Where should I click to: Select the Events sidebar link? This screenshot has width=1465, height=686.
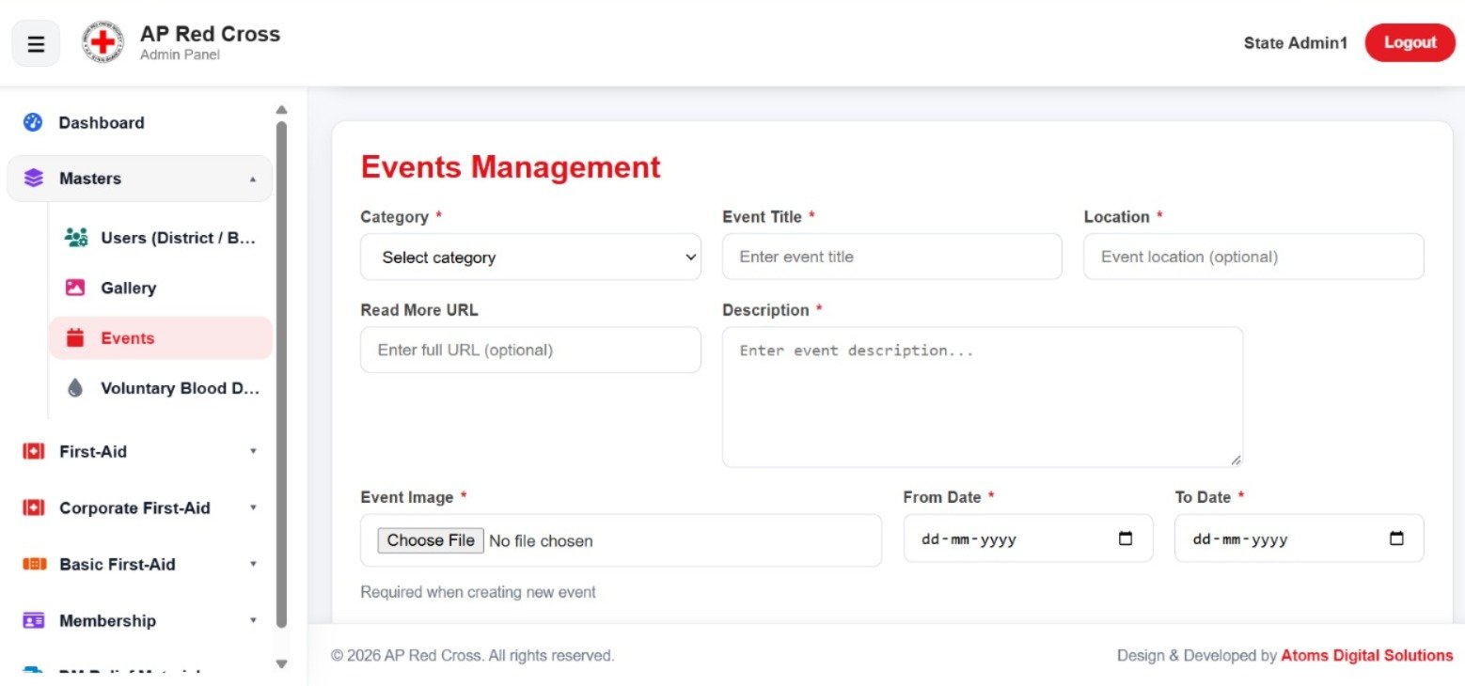[161, 338]
